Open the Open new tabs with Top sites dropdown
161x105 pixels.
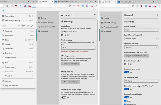(x=141, y=47)
